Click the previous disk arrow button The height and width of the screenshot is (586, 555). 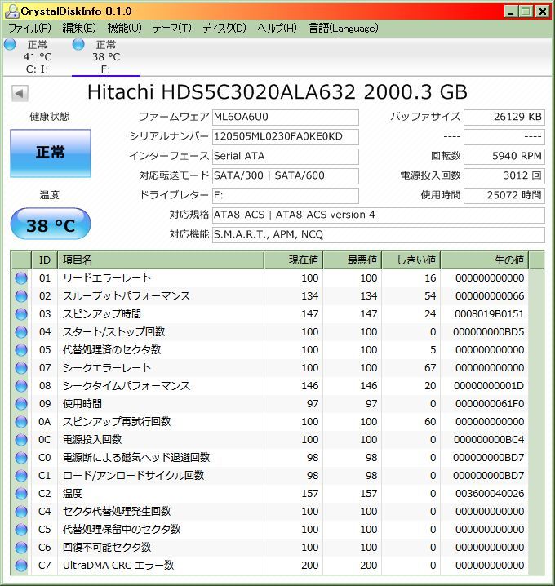[20, 93]
